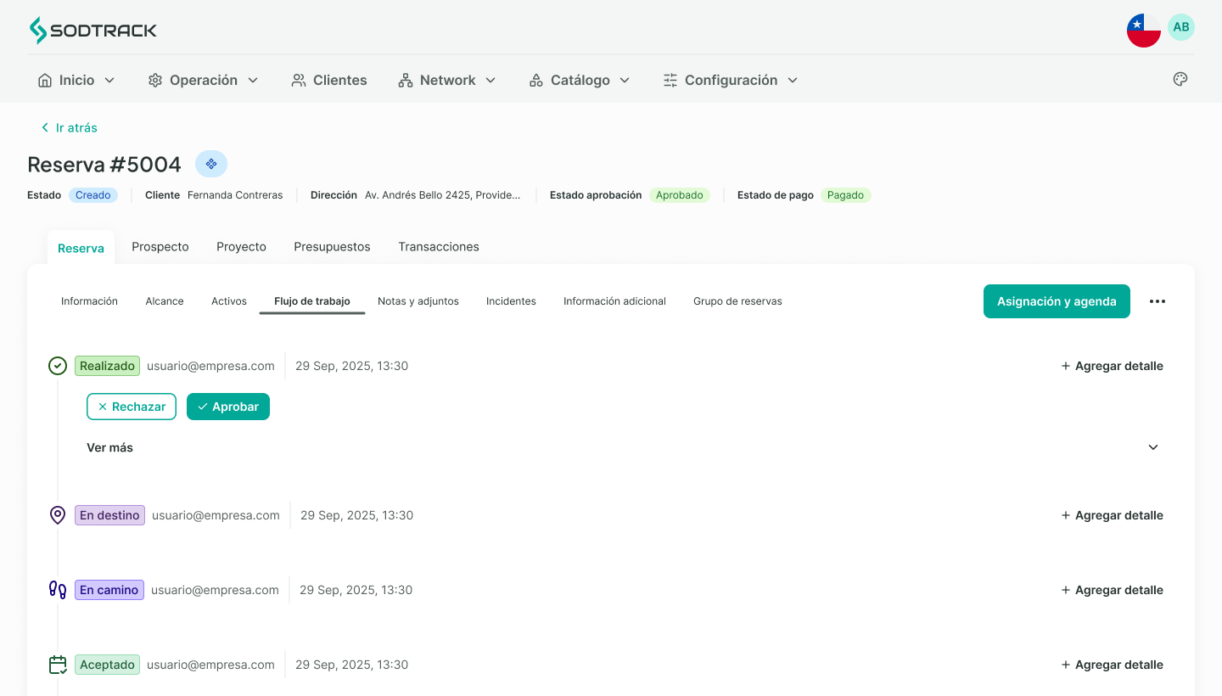Expand the Ver más section
The image size is (1222, 696).
click(x=109, y=446)
